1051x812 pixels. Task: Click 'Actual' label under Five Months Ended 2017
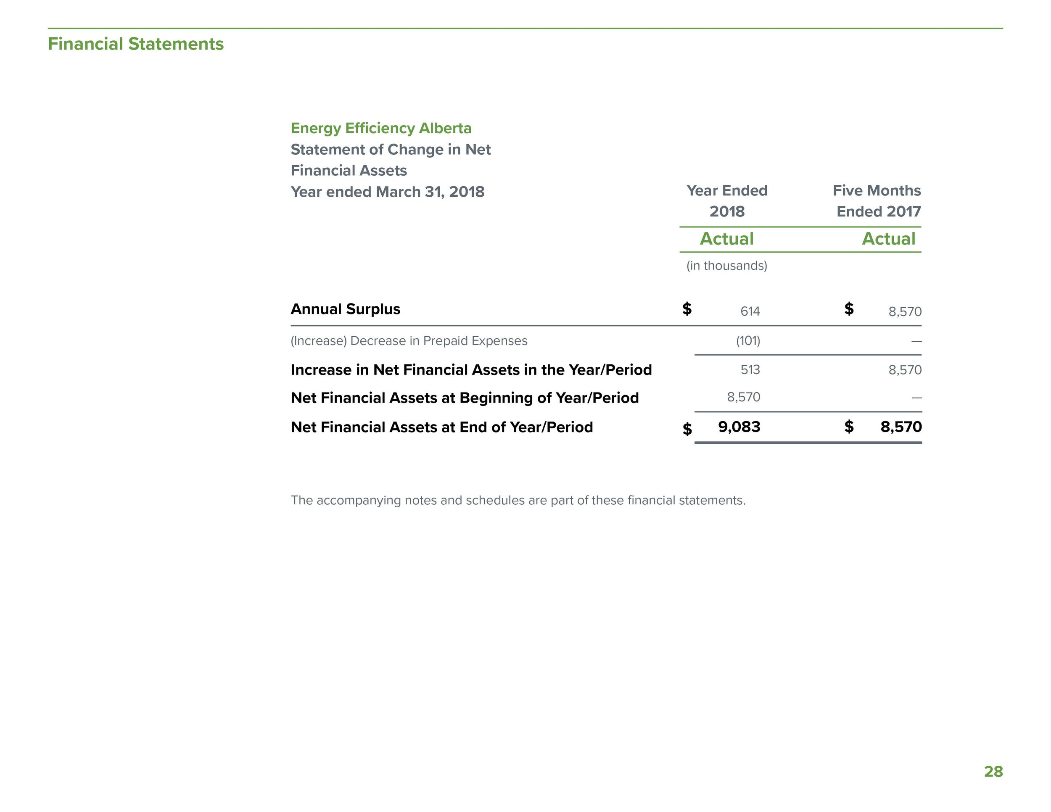[888, 239]
